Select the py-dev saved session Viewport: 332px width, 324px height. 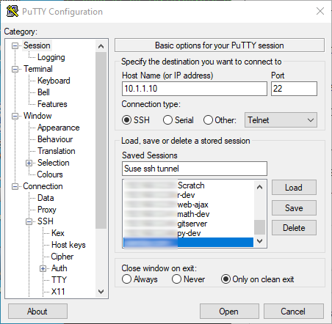coord(188,233)
